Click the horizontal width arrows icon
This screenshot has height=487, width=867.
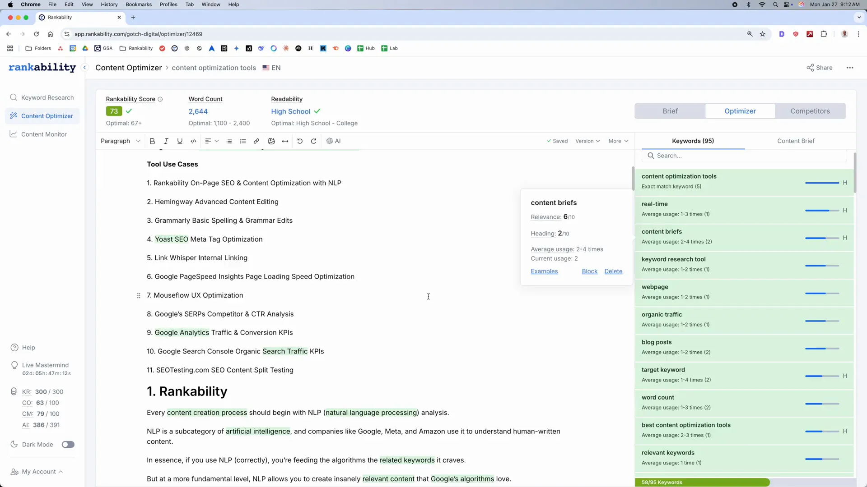[285, 141]
